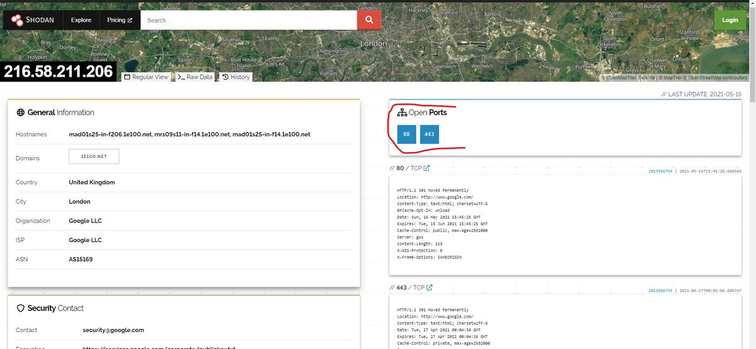Click the ISP value Google LLC
756x349 pixels.
pyautogui.click(x=85, y=240)
